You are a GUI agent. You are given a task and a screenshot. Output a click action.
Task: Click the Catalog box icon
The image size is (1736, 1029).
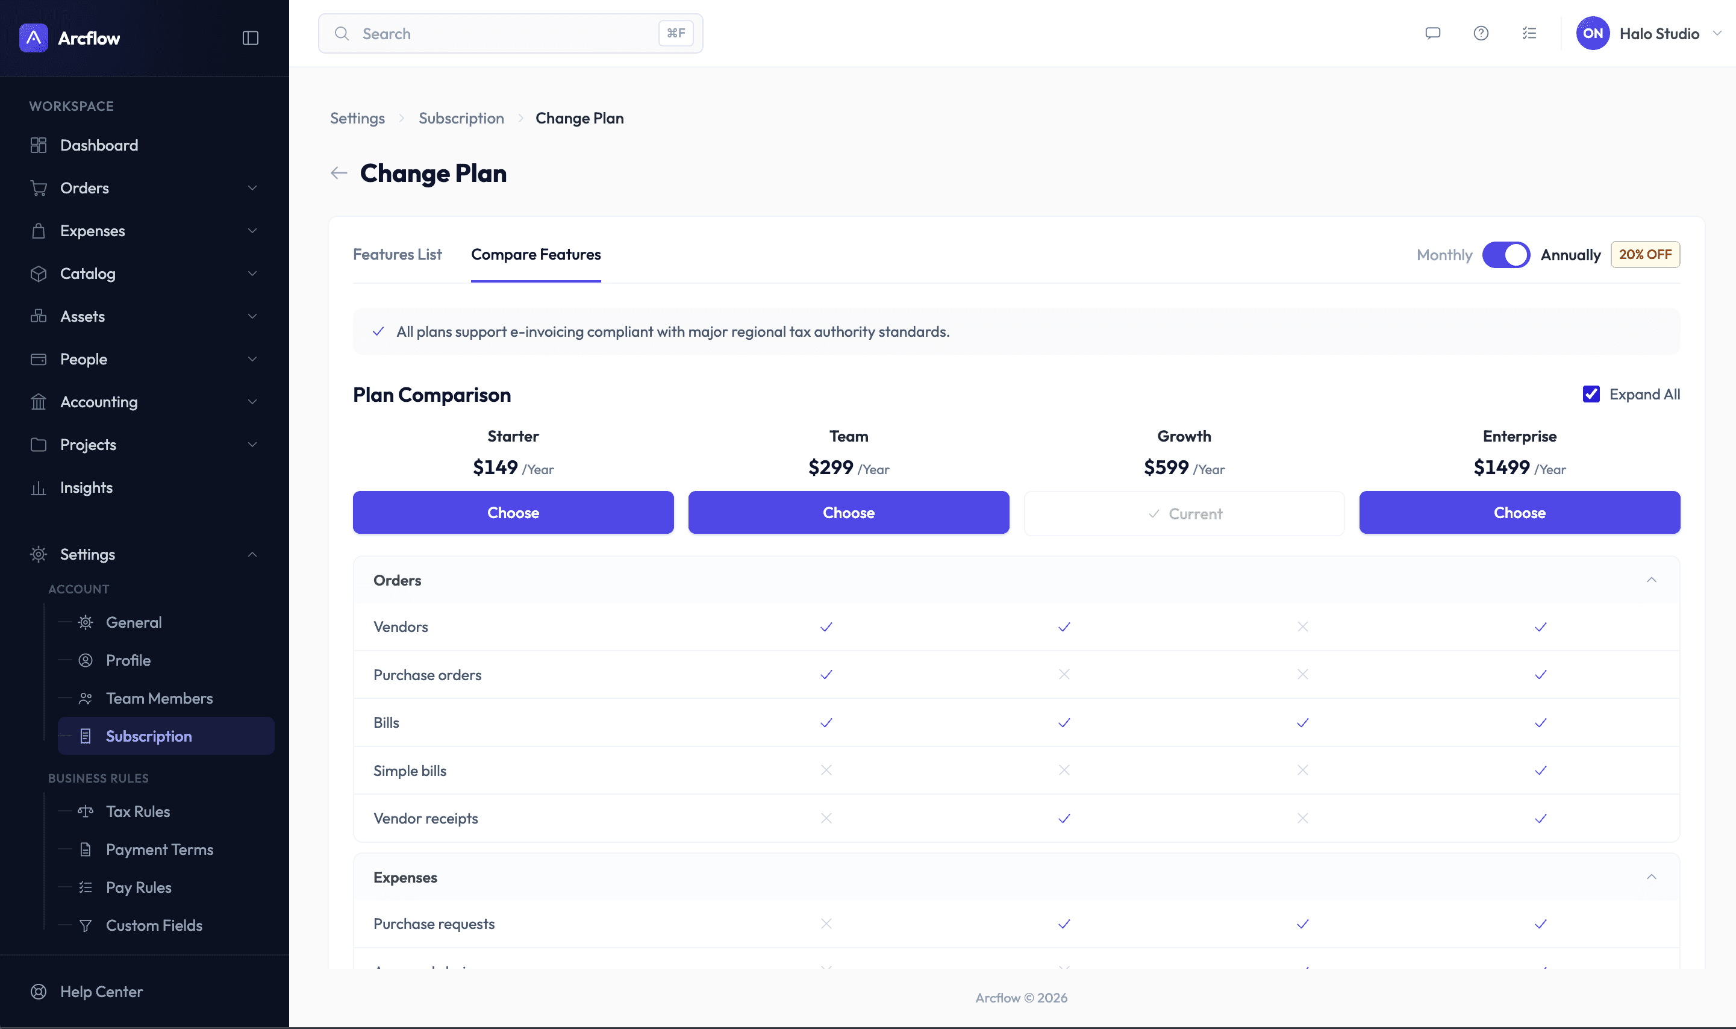tap(39, 273)
